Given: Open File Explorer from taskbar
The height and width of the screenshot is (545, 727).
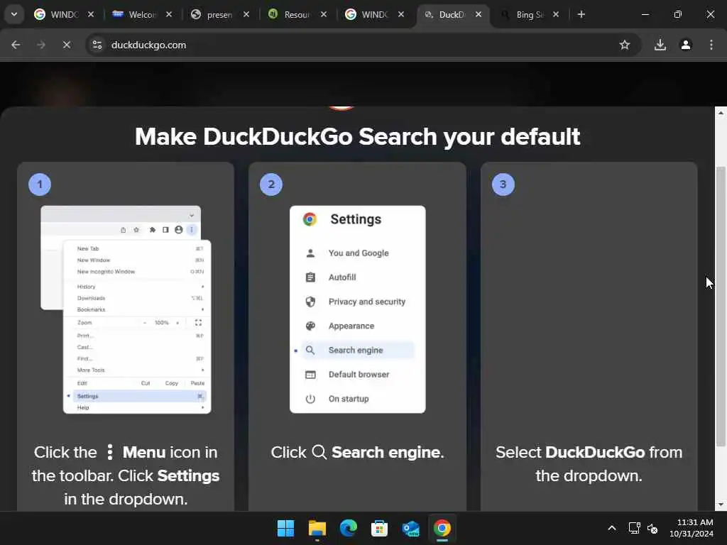Looking at the screenshot, I should [x=317, y=528].
